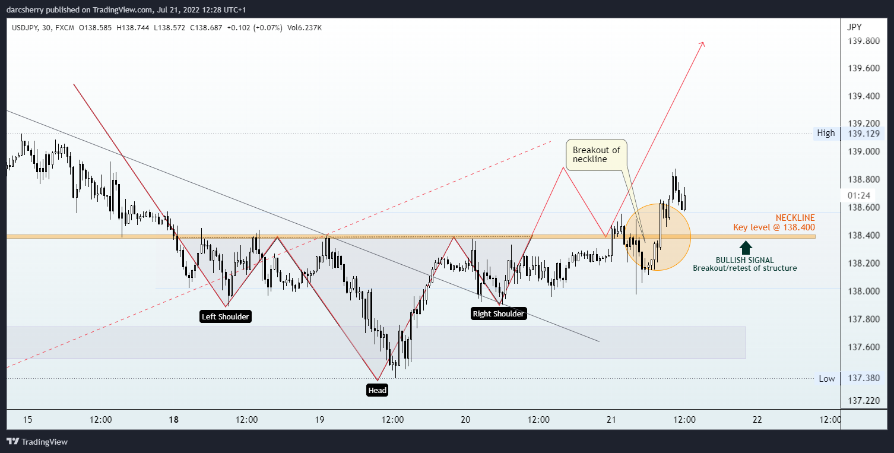894x453 pixels.
Task: Click 'Breakout/retest of structure' text
Action: click(x=744, y=268)
